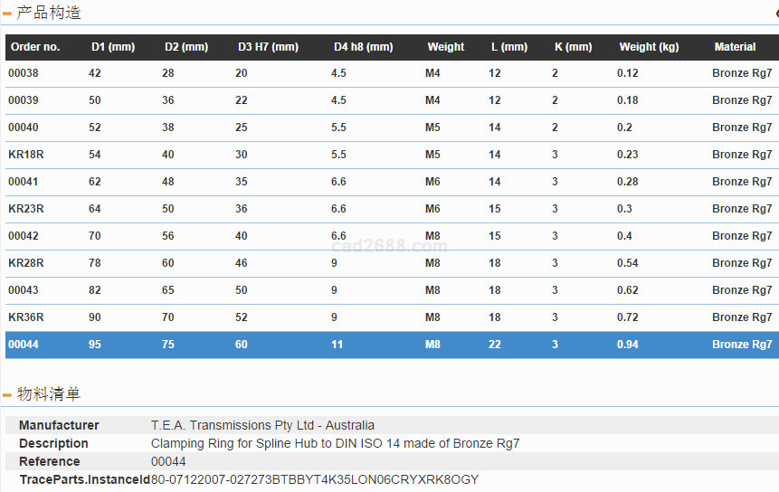Click the Weight (kg) column header
The height and width of the screenshot is (492, 779).
click(649, 47)
